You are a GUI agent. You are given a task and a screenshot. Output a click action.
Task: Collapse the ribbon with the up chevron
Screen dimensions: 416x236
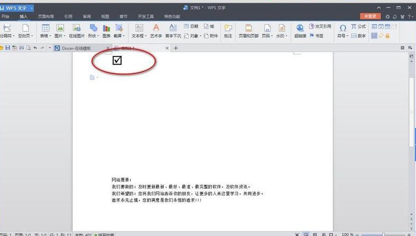[379, 8]
